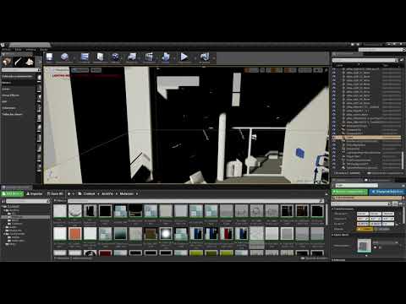The height and width of the screenshot is (304, 406).
Task: Open the Window menu
Action: (x=30, y=49)
